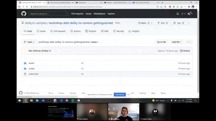Open the three-dots more options menu

(189, 42)
